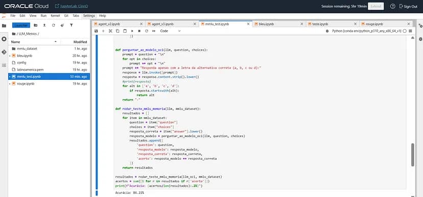Viewport: 423px width, 197px height.
Task: Copy the selected cell
Action: (118, 31)
